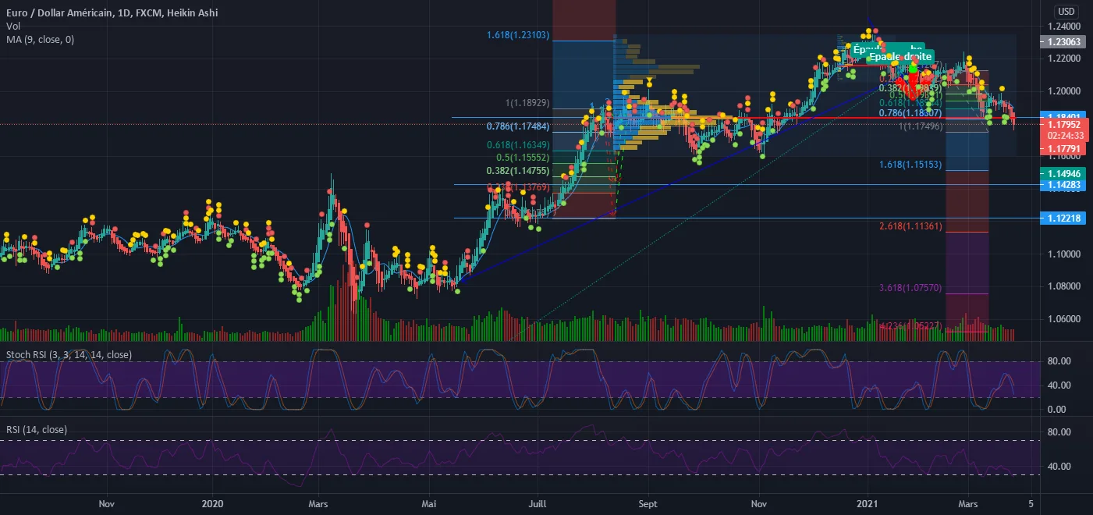
Task: Select the dark blue ascending trend line
Action: [x=671, y=184]
